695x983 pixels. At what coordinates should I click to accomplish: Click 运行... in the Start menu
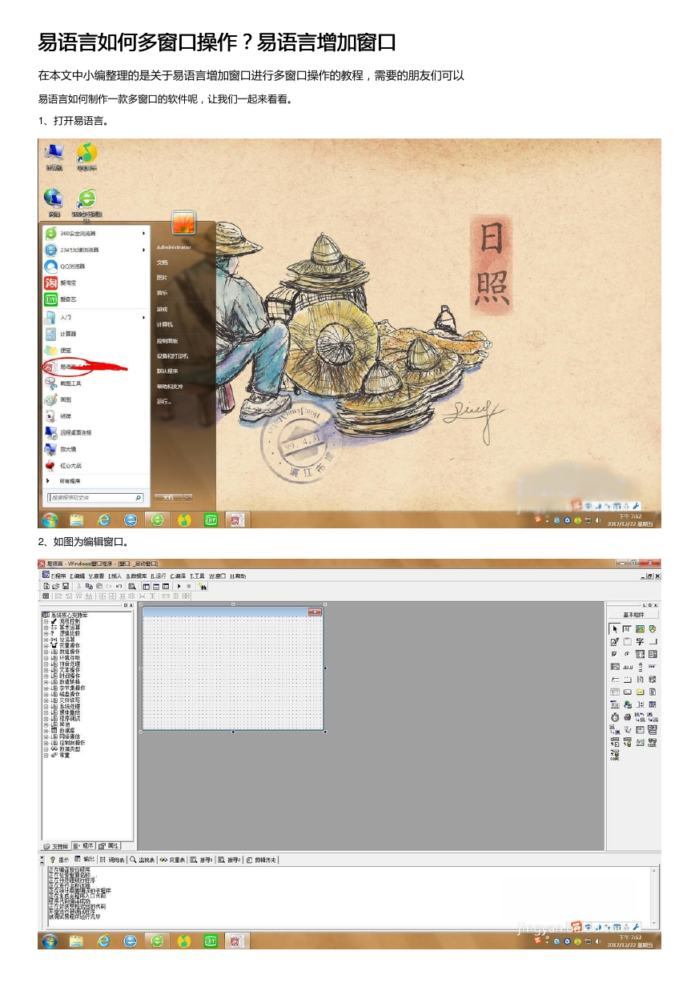pyautogui.click(x=164, y=401)
